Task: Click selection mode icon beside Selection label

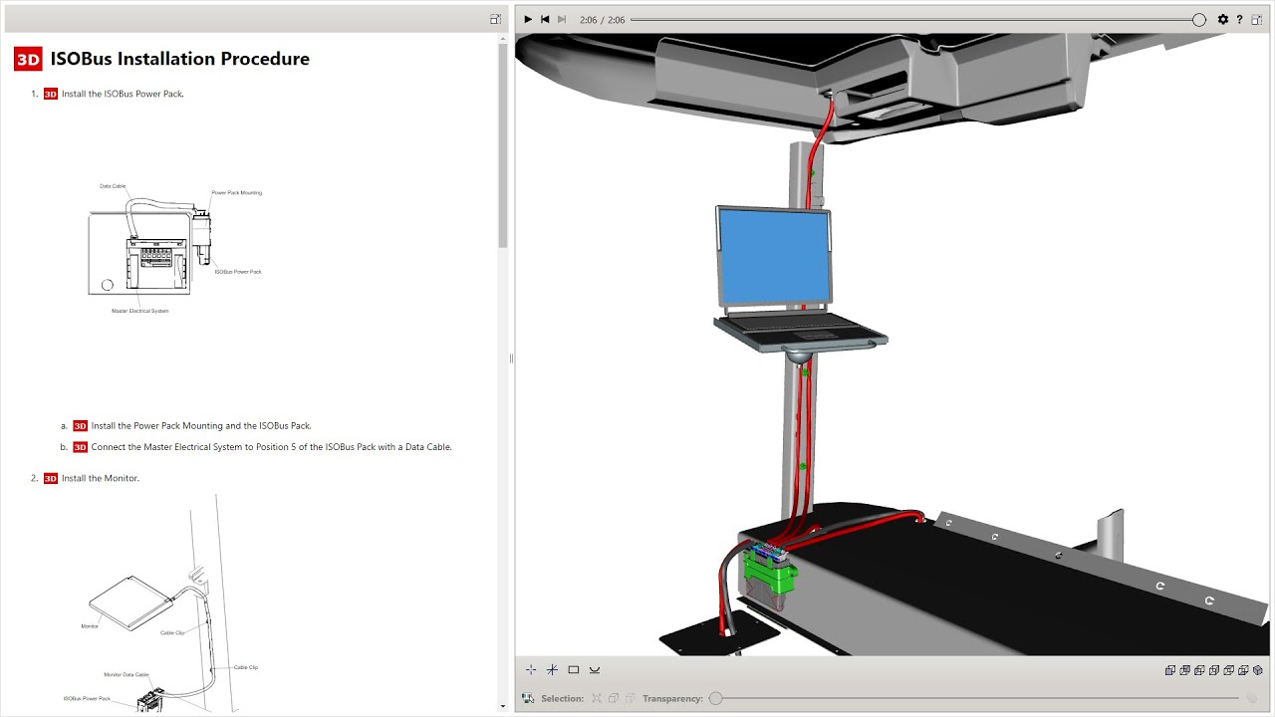Action: point(528,698)
